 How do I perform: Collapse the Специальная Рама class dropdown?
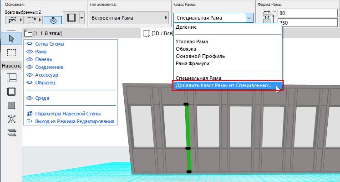click(x=249, y=18)
